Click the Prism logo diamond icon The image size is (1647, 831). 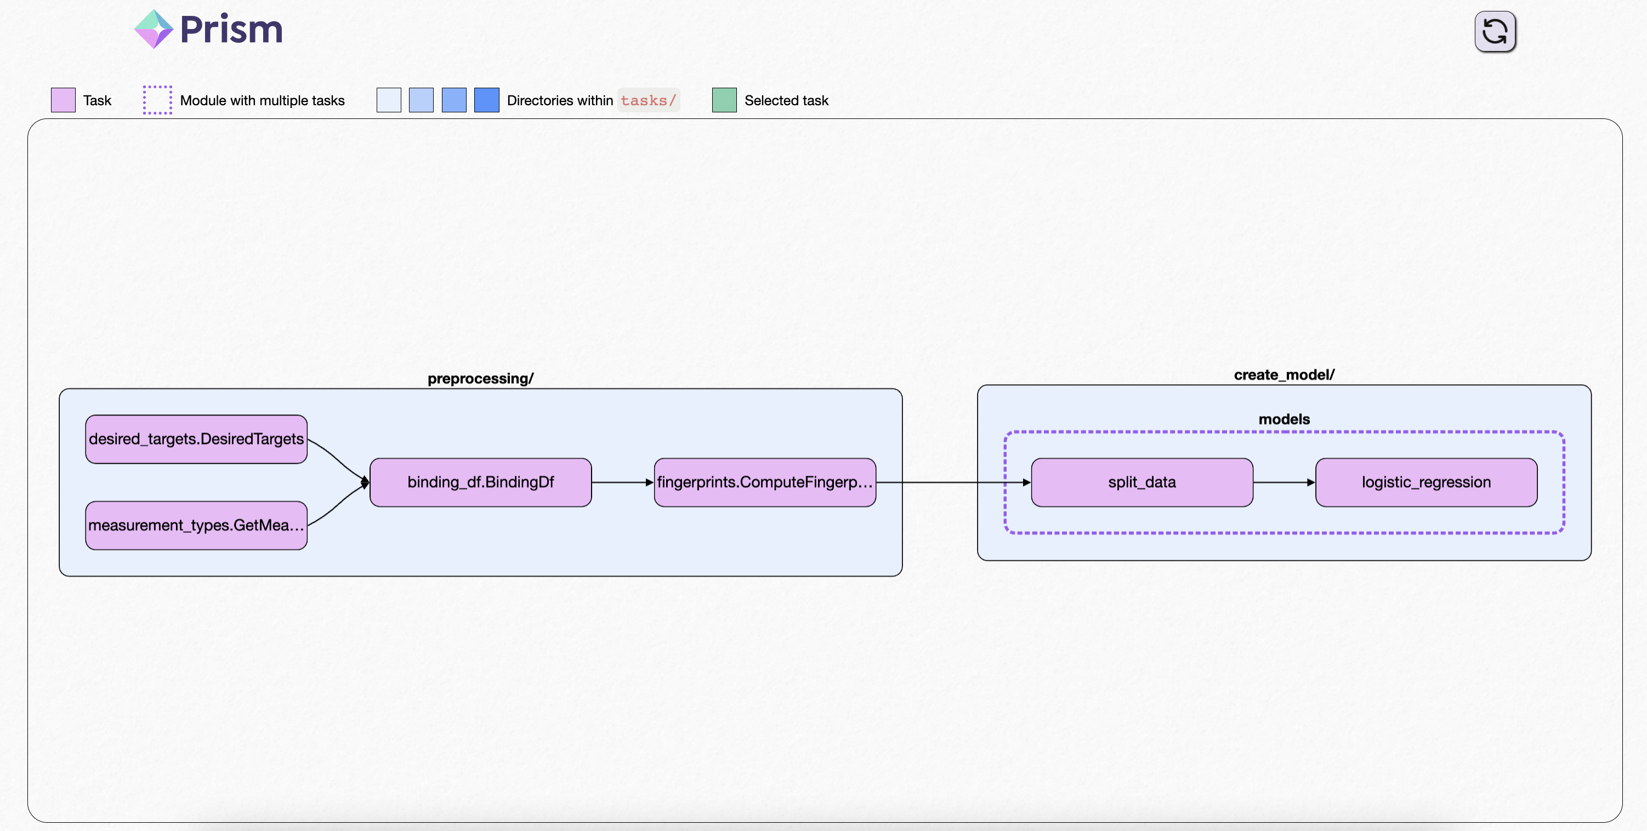click(154, 29)
